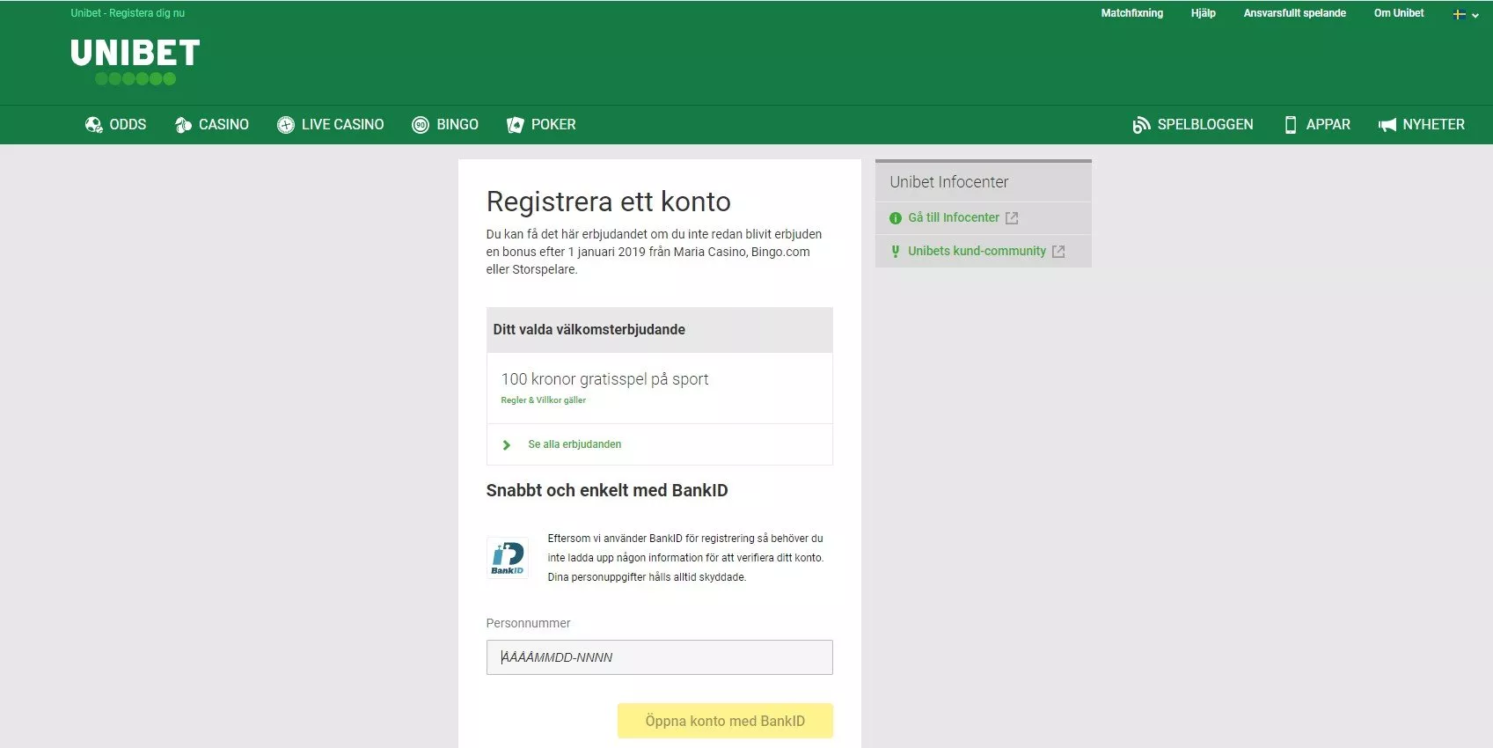This screenshot has height=748, width=1493.
Task: Click the Registrera ett konto heading
Action: point(608,202)
